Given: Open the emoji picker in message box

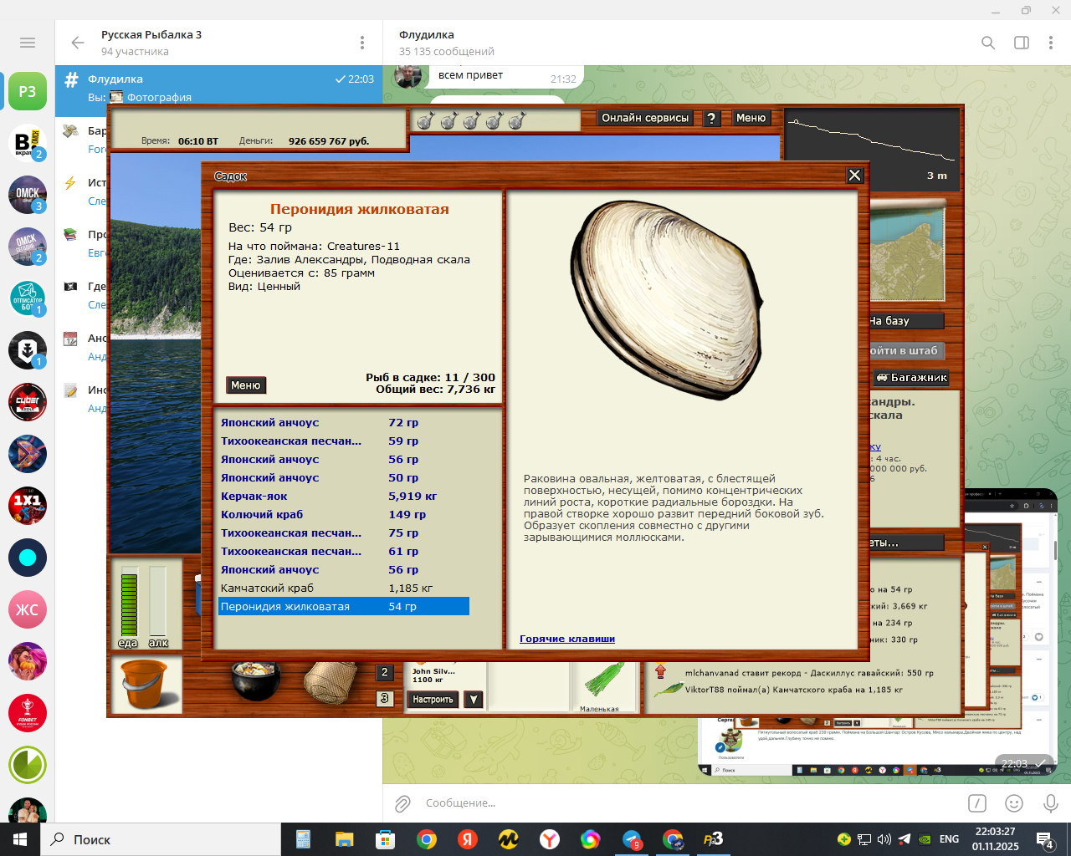Looking at the screenshot, I should 1014,803.
